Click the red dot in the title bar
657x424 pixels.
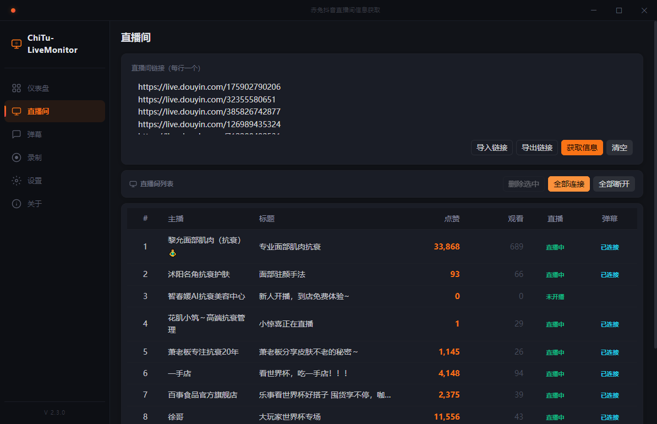pyautogui.click(x=13, y=10)
